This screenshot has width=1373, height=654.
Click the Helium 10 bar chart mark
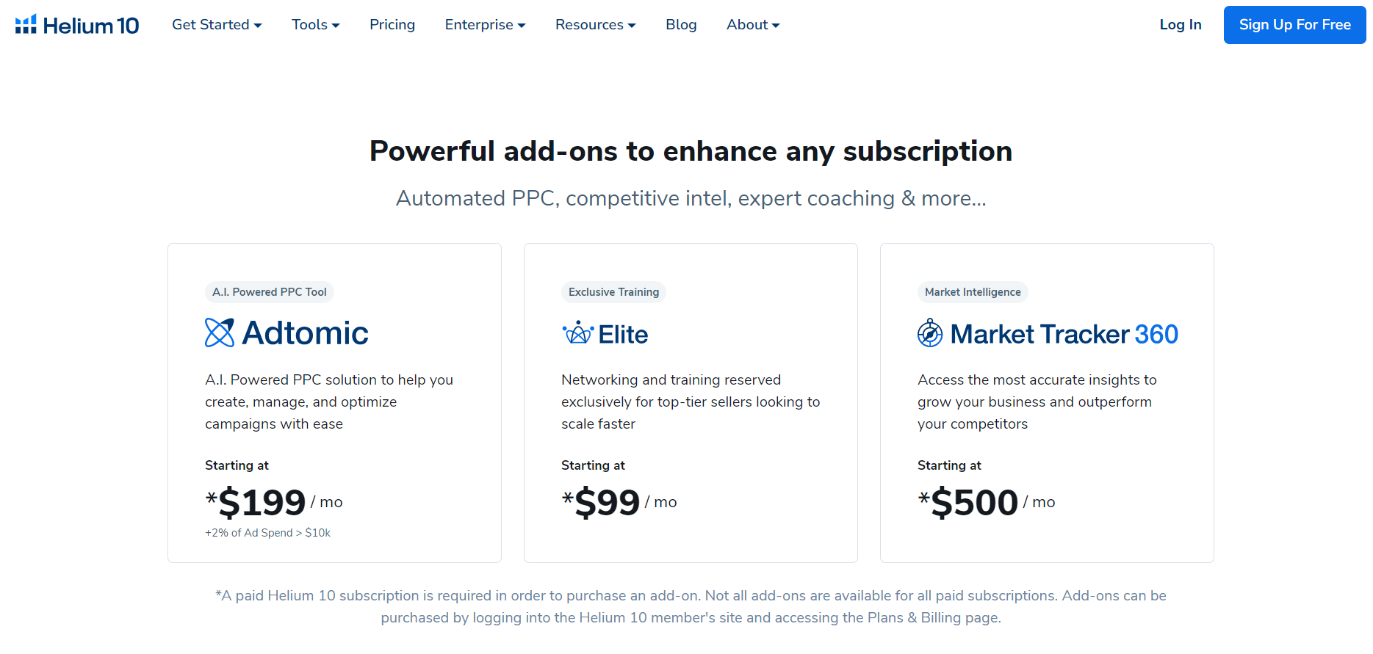[25, 23]
